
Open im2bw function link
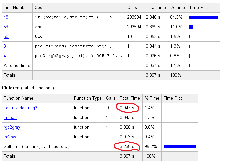point(10,137)
